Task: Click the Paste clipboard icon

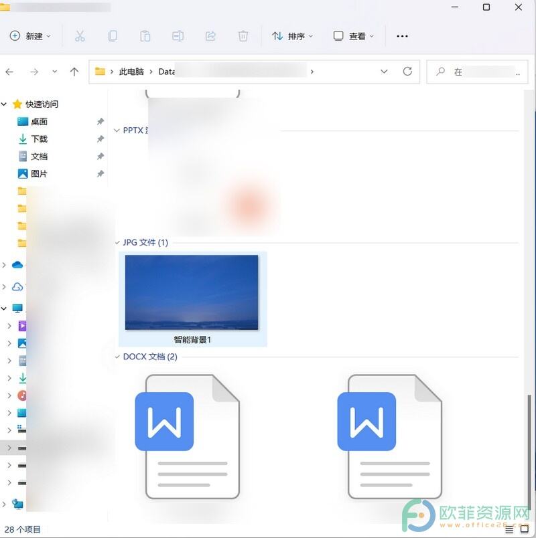Action: (x=145, y=36)
